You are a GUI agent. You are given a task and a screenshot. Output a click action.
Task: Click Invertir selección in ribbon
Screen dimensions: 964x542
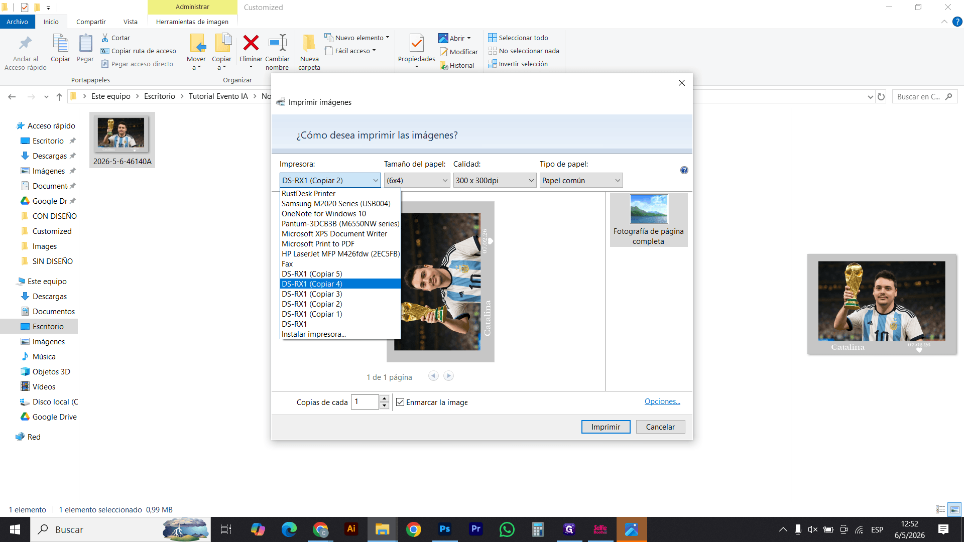point(518,64)
